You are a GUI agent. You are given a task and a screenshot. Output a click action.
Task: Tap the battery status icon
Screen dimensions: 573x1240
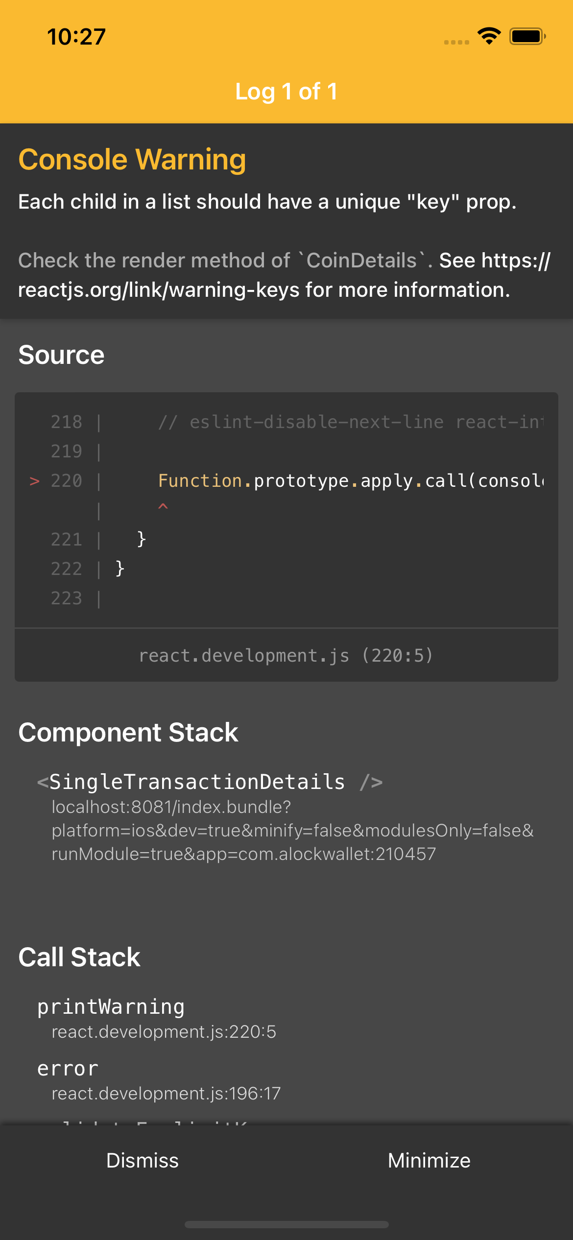(527, 36)
